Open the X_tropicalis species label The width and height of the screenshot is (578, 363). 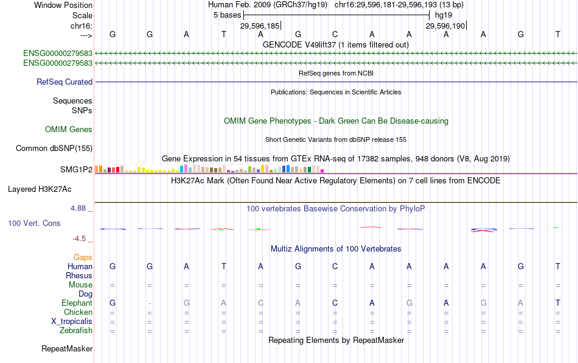[72, 322]
